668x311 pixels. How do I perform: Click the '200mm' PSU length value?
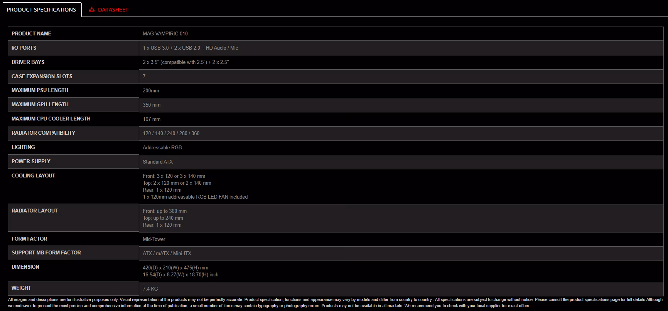point(151,90)
